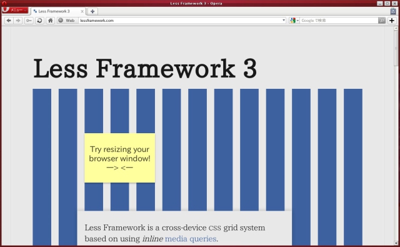Click the plus icon beside search
Image resolution: width=400 pixels, height=247 pixels.
(392, 21)
